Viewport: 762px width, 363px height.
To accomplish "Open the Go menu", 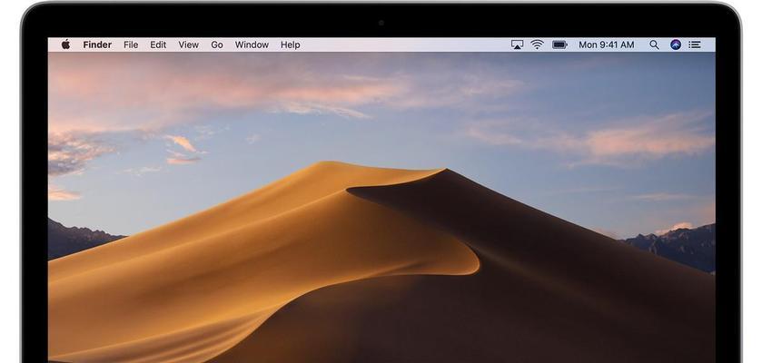I will [217, 44].
